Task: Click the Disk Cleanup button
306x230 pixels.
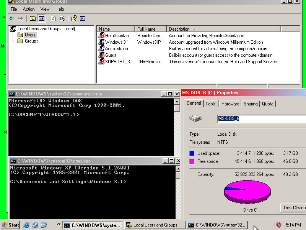Action: point(293,208)
